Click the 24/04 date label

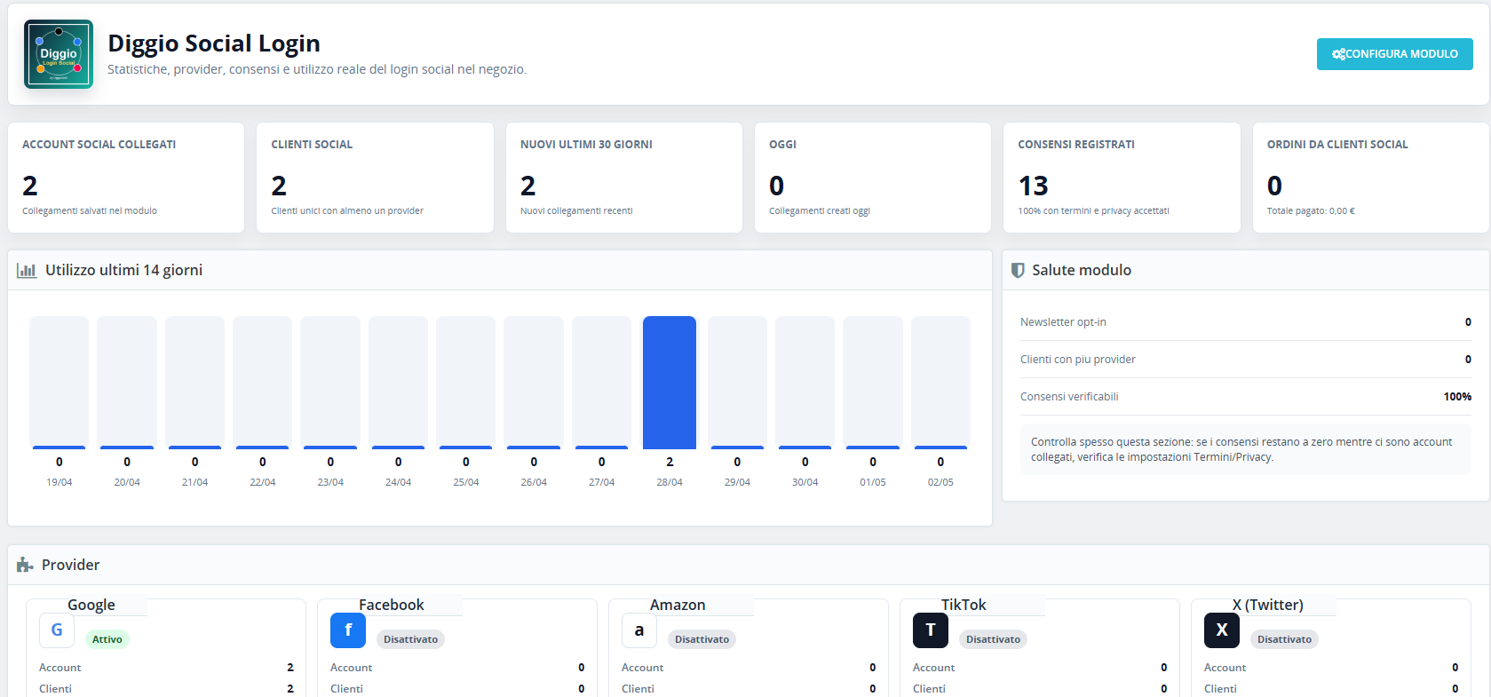coord(398,482)
